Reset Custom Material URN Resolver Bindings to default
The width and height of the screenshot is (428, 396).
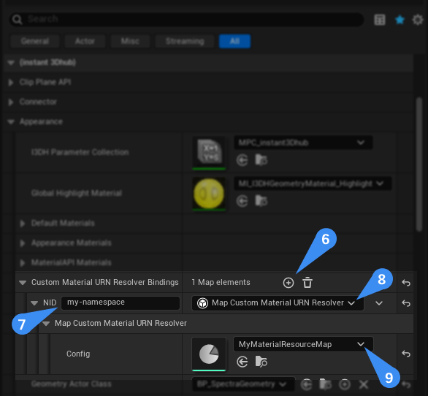click(406, 283)
